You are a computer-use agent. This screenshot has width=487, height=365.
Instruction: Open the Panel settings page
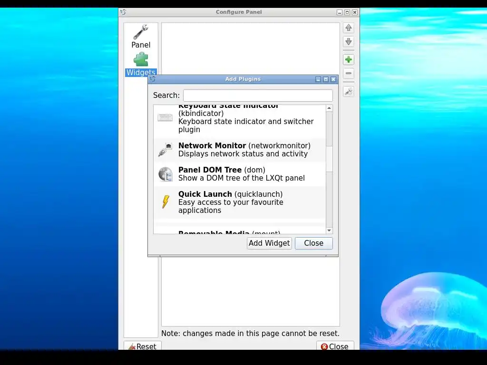[141, 37]
